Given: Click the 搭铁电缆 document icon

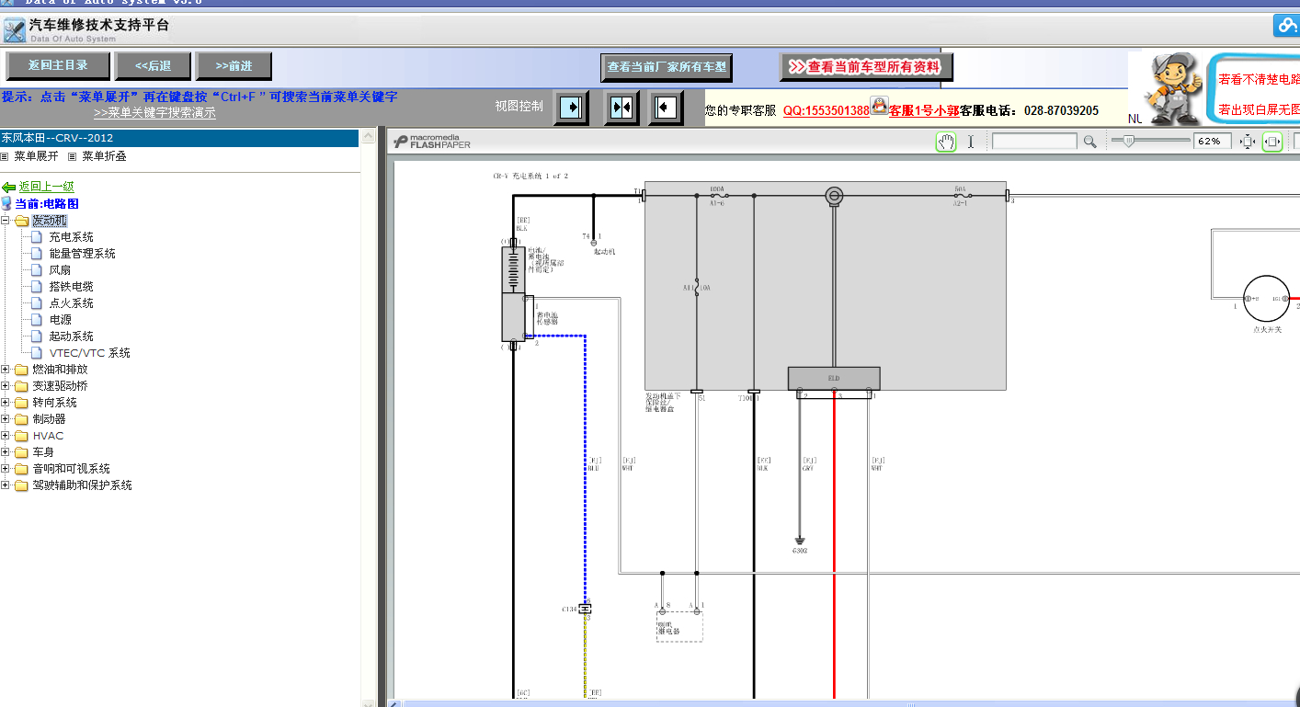Looking at the screenshot, I should [x=37, y=287].
